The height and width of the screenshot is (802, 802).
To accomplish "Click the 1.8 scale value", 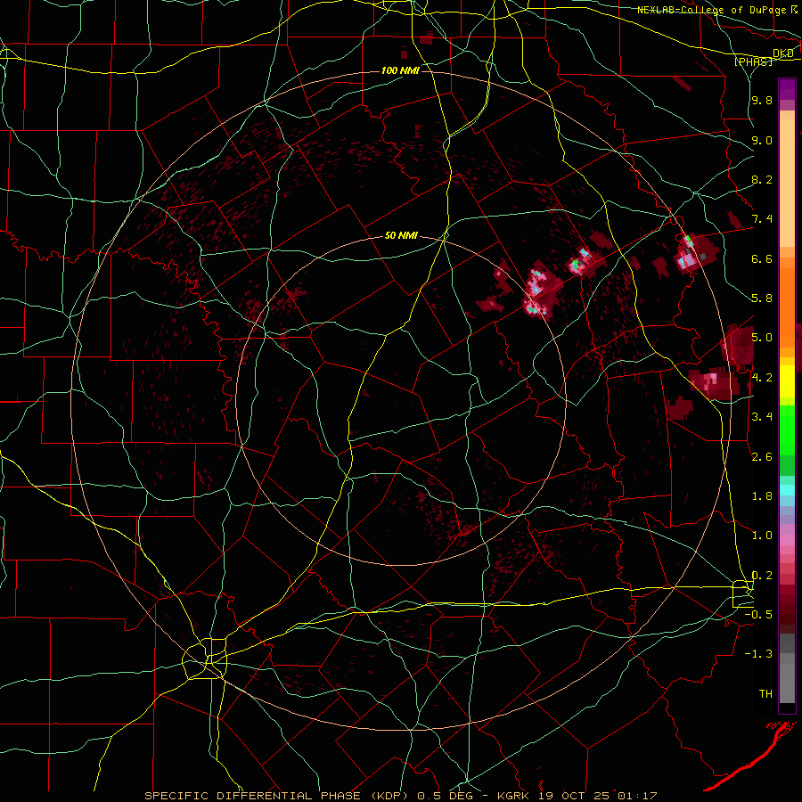I will [x=762, y=496].
